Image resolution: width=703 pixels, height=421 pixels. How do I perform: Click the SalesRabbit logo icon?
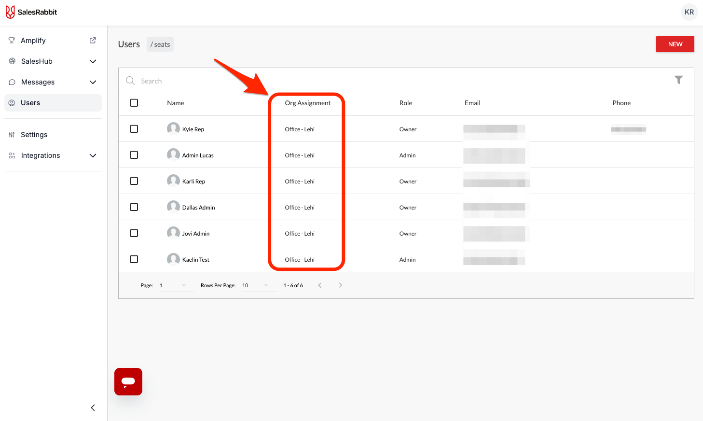click(10, 12)
